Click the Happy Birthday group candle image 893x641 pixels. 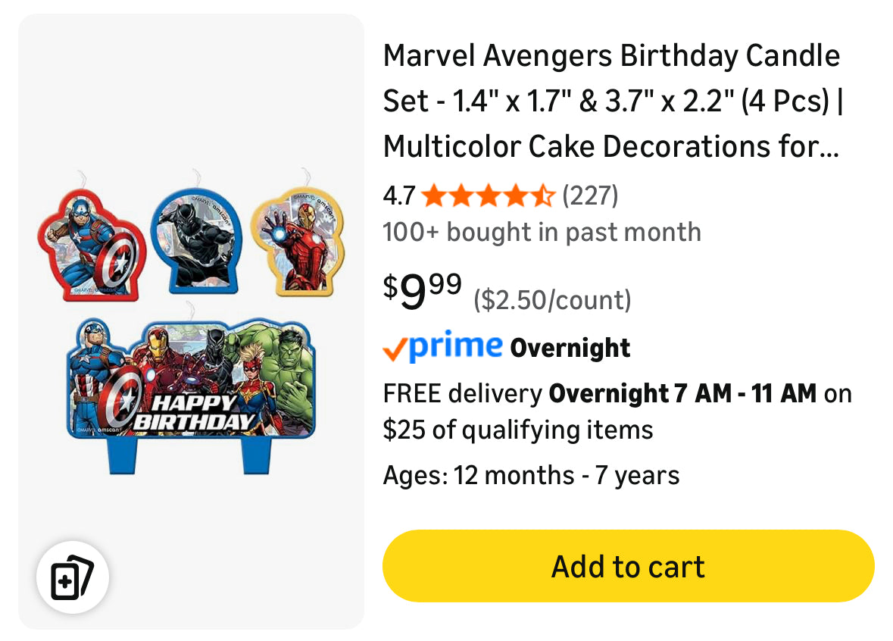191,386
